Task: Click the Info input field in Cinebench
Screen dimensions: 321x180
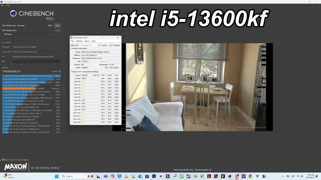Action: pos(37,61)
